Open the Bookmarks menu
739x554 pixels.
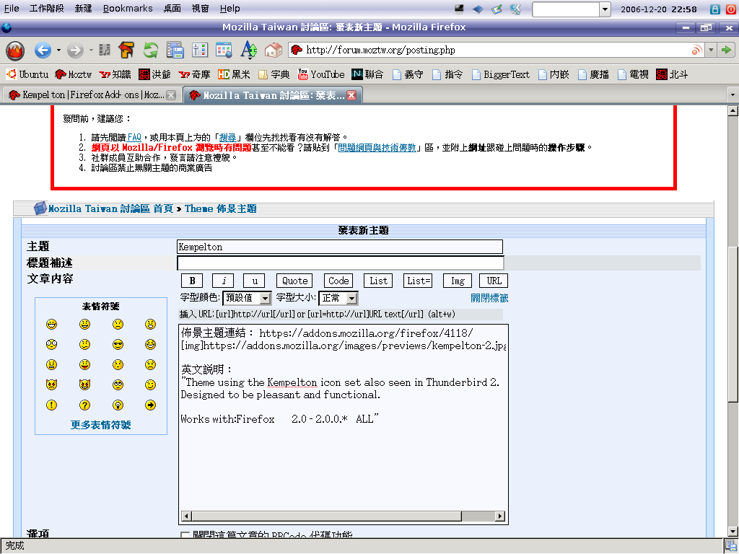(x=128, y=9)
